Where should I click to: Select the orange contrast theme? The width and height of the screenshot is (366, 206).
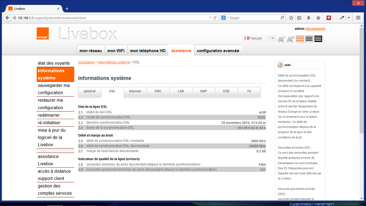[x=300, y=39]
